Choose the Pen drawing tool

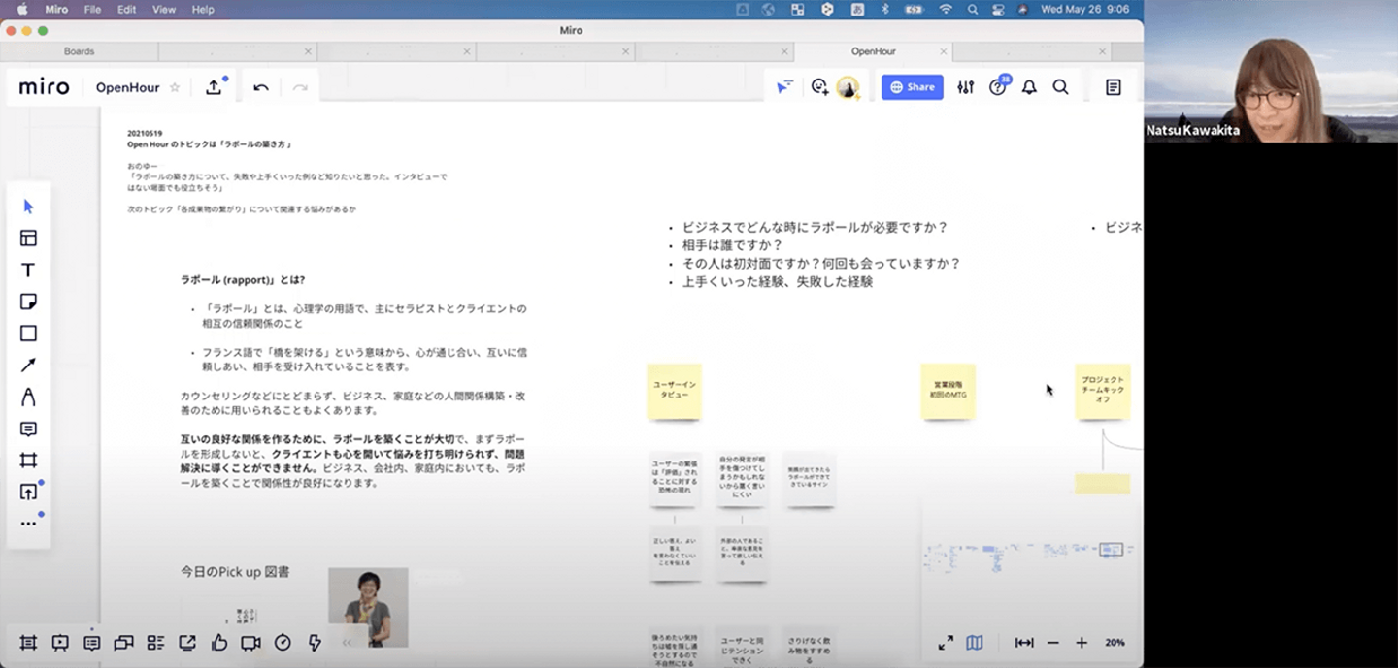pos(28,397)
